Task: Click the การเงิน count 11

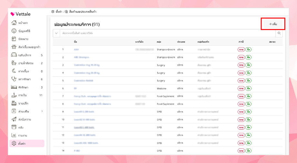Action: click(x=41, y=95)
